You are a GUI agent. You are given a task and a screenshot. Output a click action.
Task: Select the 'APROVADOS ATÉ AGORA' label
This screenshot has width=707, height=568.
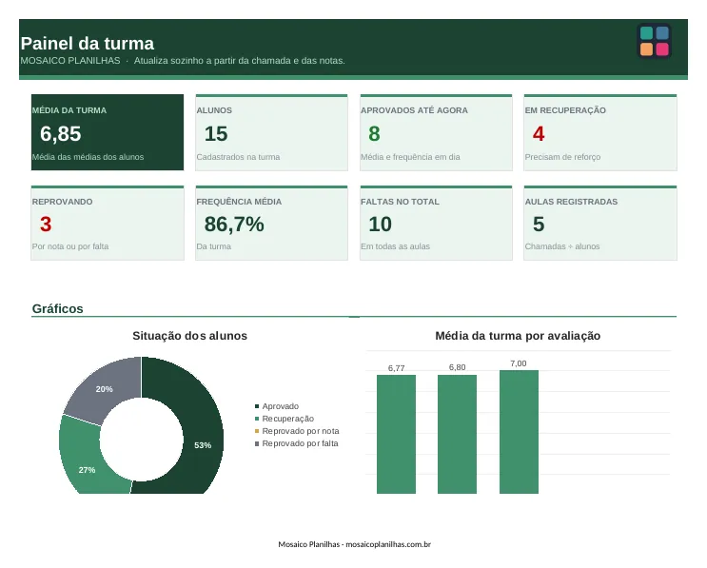coord(414,110)
